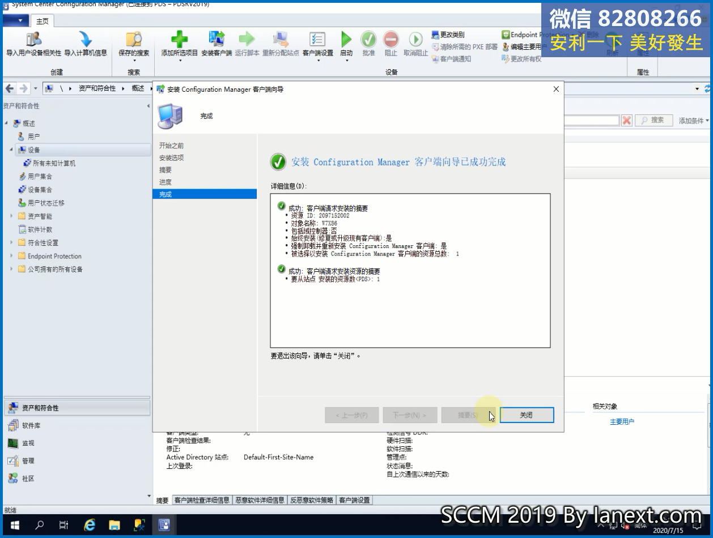Open the Monitoring (监视) workspace
The height and width of the screenshot is (538, 713).
click(x=77, y=443)
